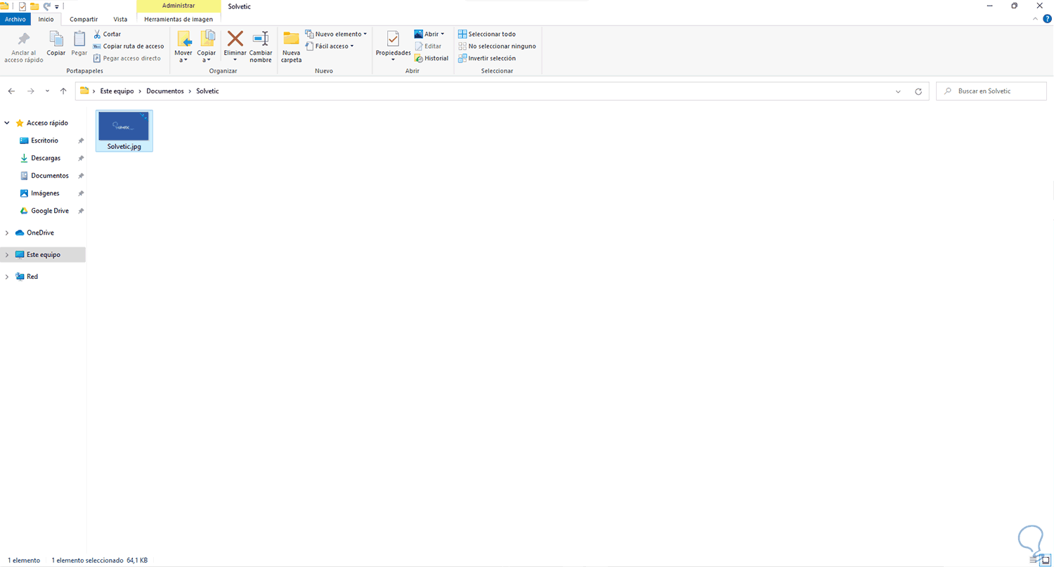This screenshot has width=1054, height=567.
Task: Open Google Drive in the sidebar
Action: click(x=50, y=211)
